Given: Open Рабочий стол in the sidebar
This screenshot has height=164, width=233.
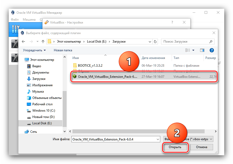Looking at the screenshot, I should [40, 104].
